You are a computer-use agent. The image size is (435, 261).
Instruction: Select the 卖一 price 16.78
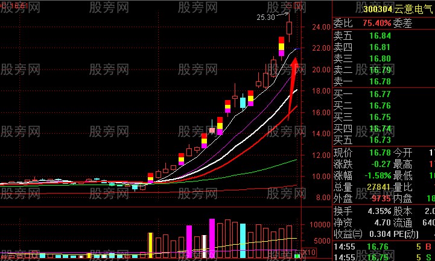pos(380,81)
